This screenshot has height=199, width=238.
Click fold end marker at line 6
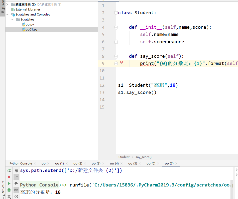pyautogui.click(x=116, y=42)
